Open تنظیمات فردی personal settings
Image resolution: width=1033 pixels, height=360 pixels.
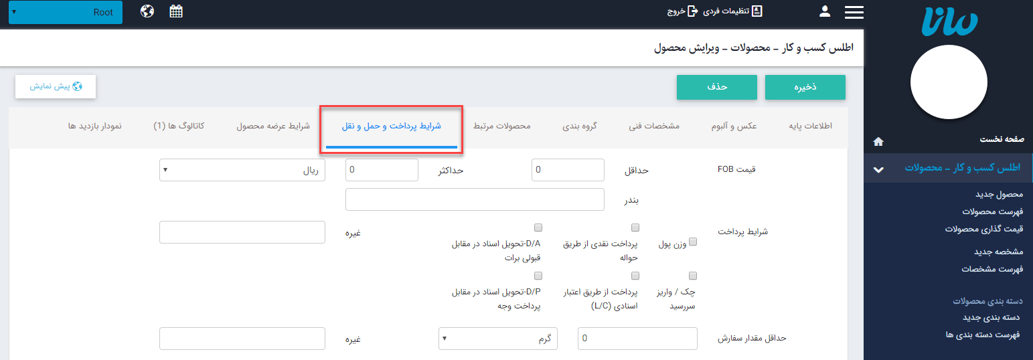pyautogui.click(x=733, y=11)
